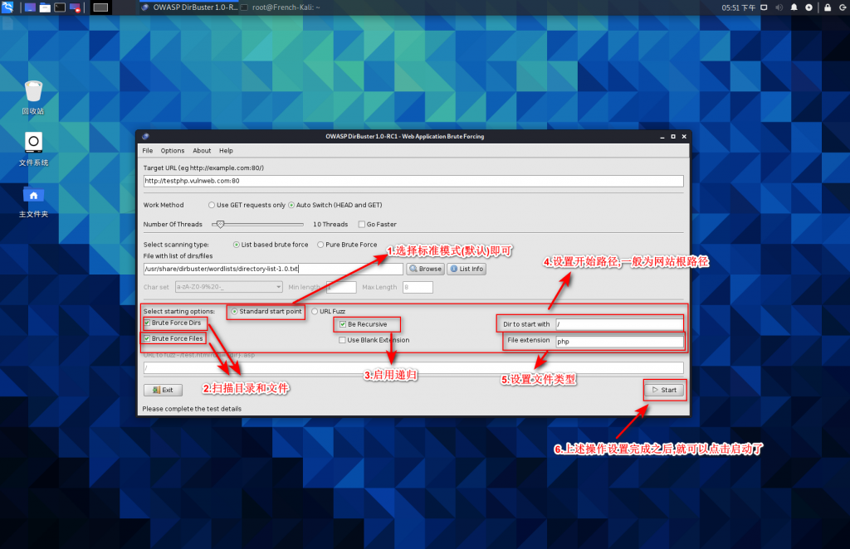Image resolution: width=850 pixels, height=549 pixels.
Task: Switch to the root@French-Kali terminal task
Action: (x=281, y=7)
